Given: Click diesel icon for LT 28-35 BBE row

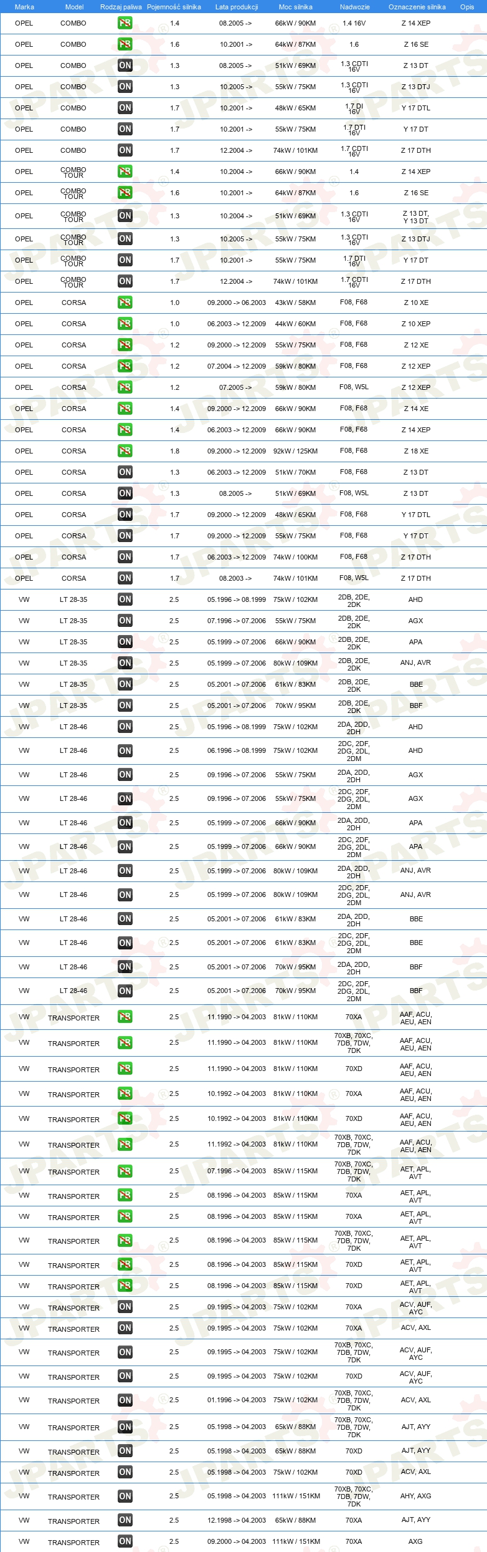Looking at the screenshot, I should coord(125,684).
